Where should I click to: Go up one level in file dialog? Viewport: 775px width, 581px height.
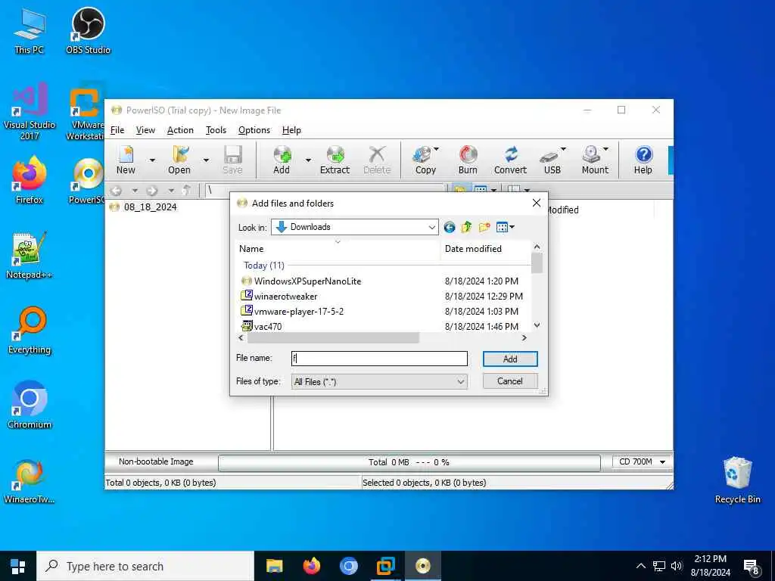coord(466,227)
